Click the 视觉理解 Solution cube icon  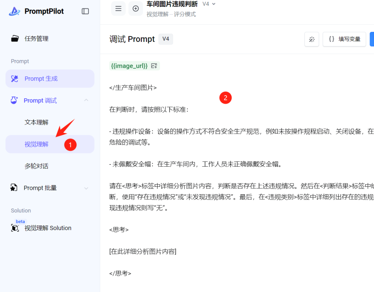coord(15,228)
